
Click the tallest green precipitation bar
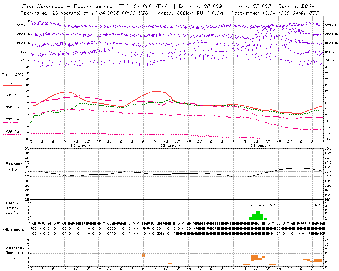258,216
